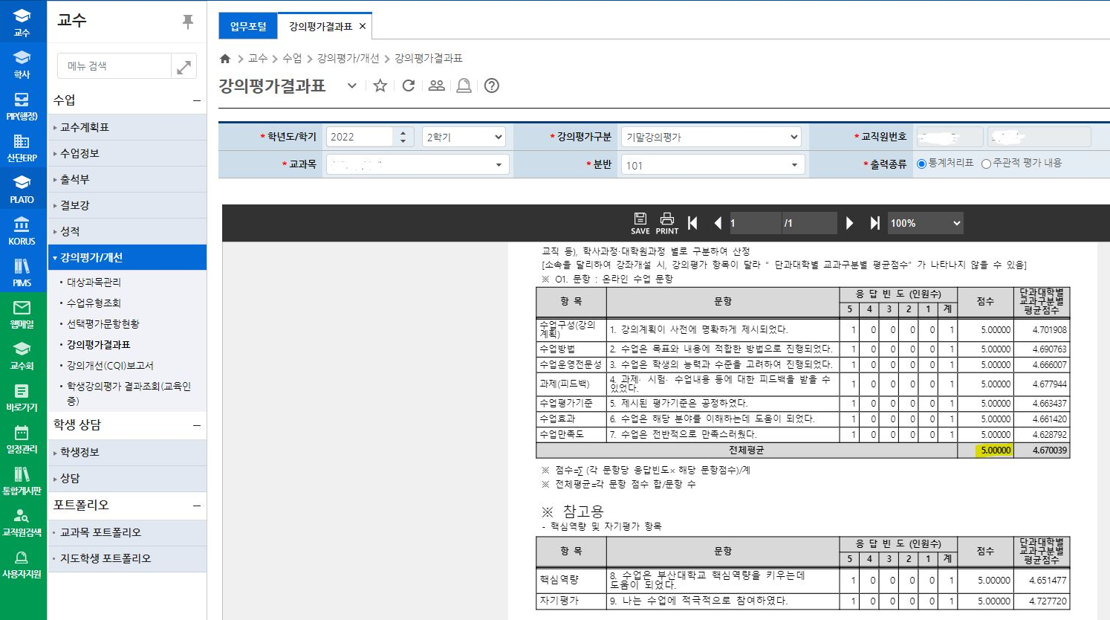Click the pin icon in menu panel
Screen dimensions: 1110x620
click(x=188, y=22)
